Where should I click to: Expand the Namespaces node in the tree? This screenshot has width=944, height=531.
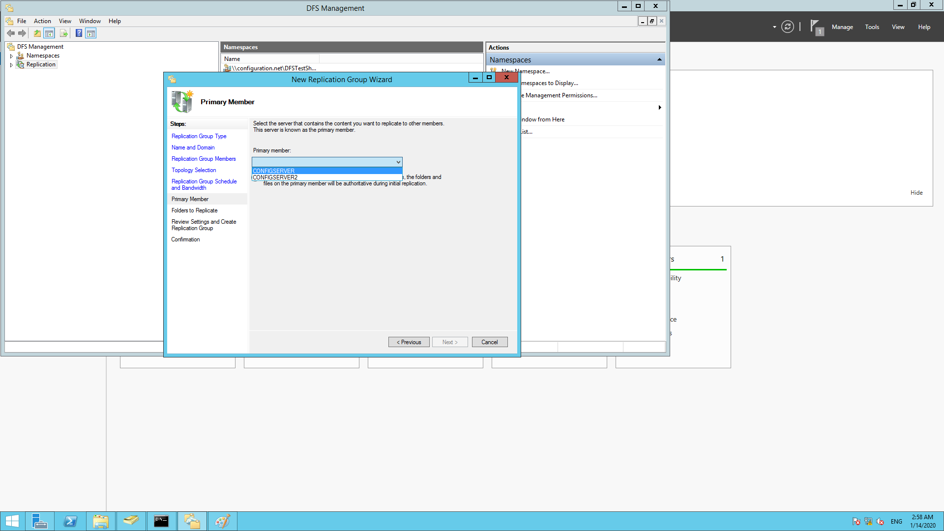coord(11,56)
